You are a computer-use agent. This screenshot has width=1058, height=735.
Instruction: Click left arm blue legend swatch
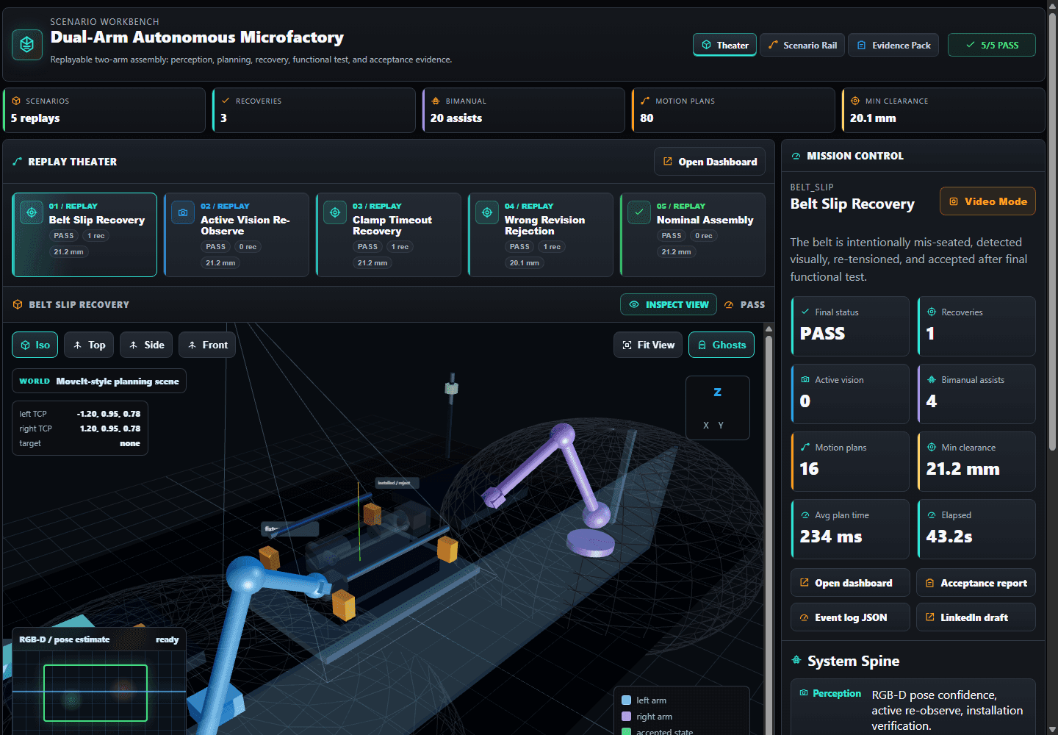(626, 700)
